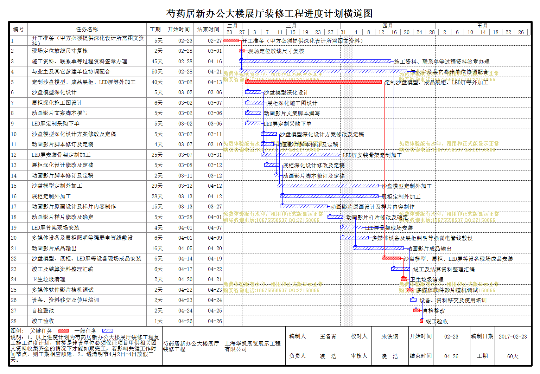Click the blue hatched bar for 展柜定制外加工
The height and width of the screenshot is (374, 540).
click(x=329, y=196)
